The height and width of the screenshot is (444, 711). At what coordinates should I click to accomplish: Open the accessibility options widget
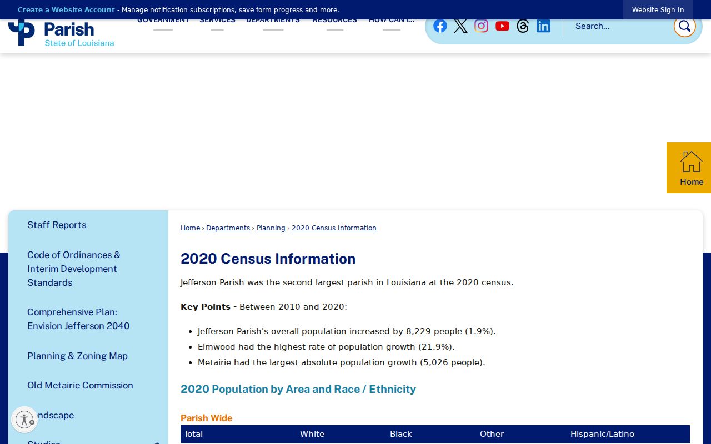coord(24,420)
